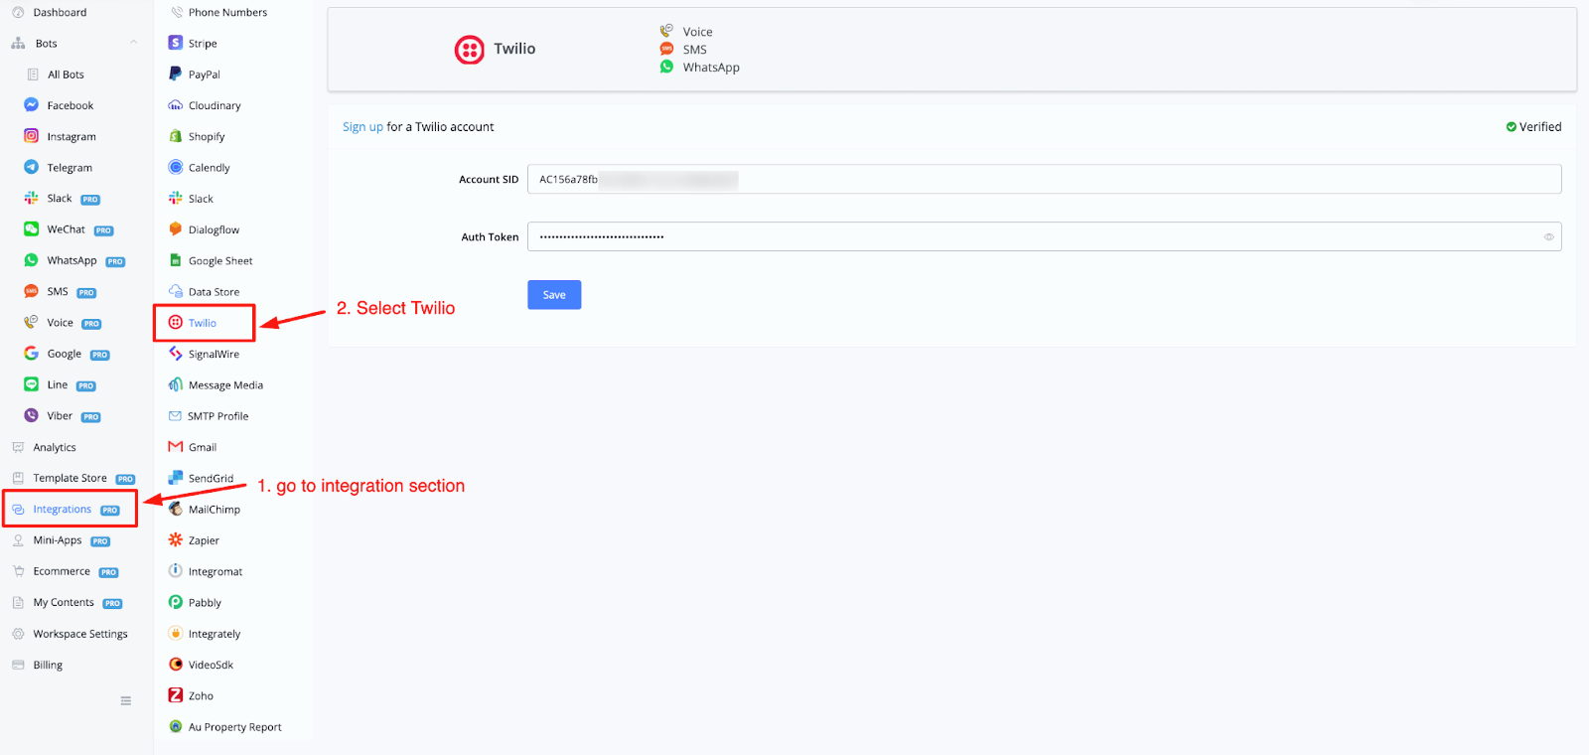This screenshot has height=755, width=1589.
Task: Toggle Auth Token visibility eye icon
Action: click(x=1548, y=236)
